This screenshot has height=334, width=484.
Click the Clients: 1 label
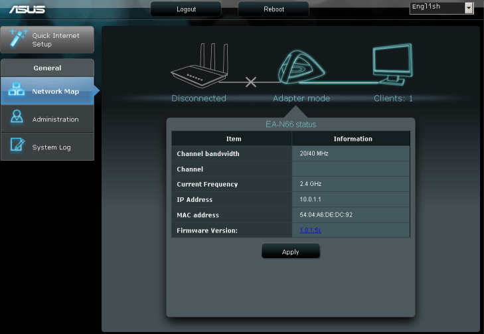393,98
